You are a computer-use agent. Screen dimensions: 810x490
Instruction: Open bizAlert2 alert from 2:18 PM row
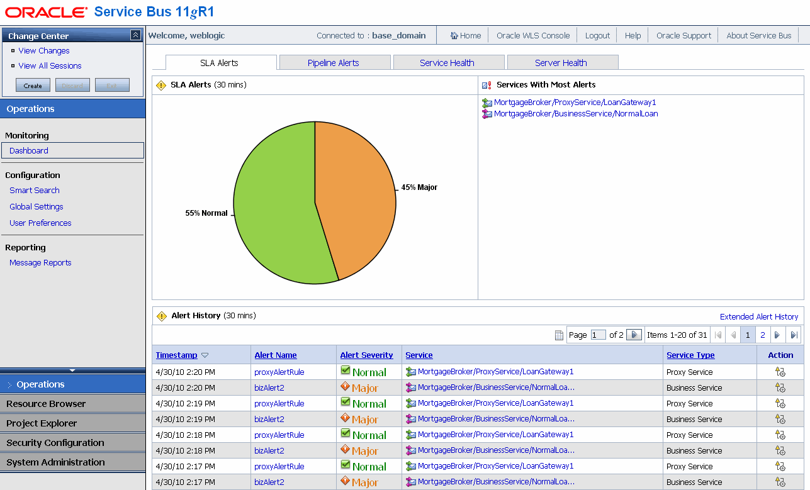pyautogui.click(x=269, y=451)
